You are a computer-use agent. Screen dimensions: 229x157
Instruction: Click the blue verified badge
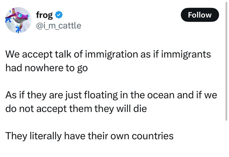[x=59, y=15]
